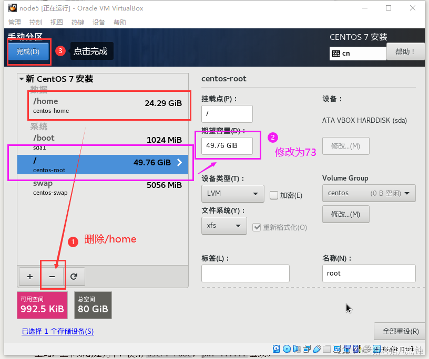The height and width of the screenshot is (359, 429).
Task: Click the centos-root heading text
Action: click(224, 79)
